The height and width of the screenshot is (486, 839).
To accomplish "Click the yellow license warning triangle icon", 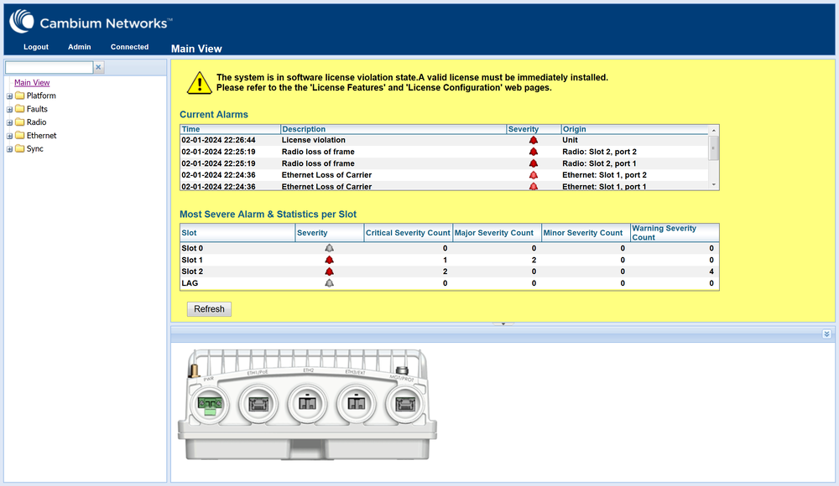I will point(199,82).
